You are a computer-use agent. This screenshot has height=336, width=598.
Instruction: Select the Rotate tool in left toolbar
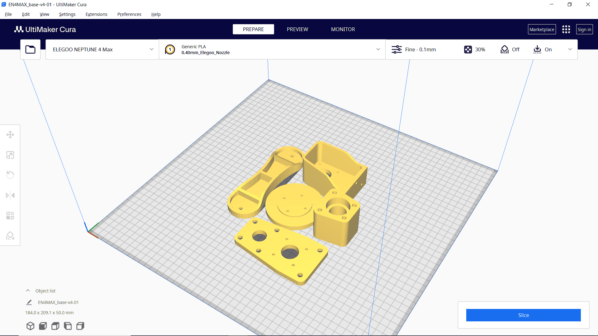(10, 175)
